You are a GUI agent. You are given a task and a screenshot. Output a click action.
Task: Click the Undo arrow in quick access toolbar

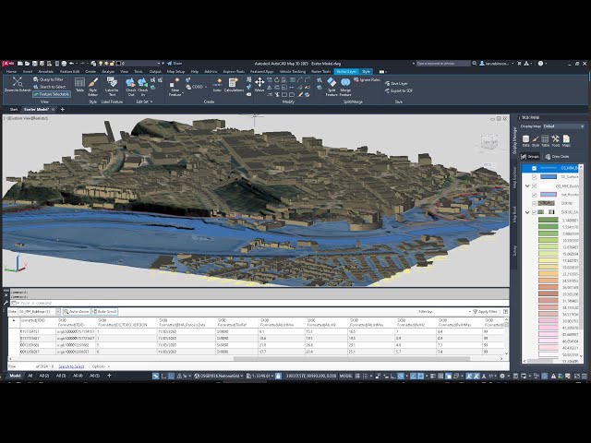pos(71,64)
